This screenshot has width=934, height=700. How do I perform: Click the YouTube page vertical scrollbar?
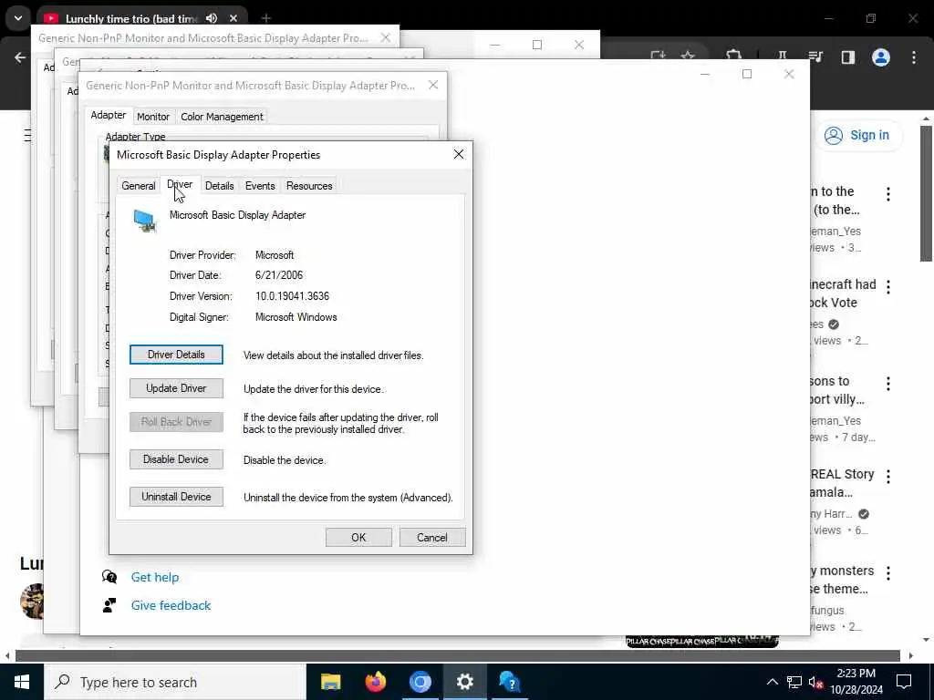[x=926, y=193]
